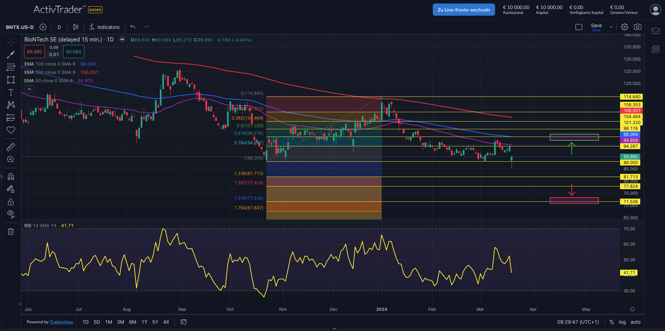Open the ruler measure tool

click(11, 147)
